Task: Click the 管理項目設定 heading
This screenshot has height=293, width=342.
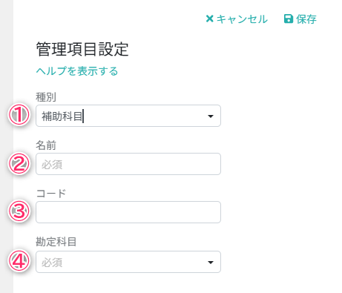Action: 82,49
